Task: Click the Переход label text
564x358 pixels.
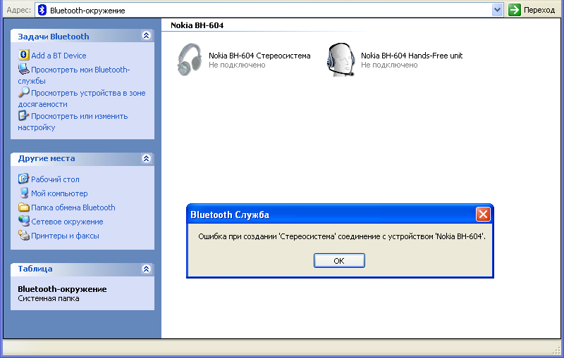Action: click(x=539, y=10)
